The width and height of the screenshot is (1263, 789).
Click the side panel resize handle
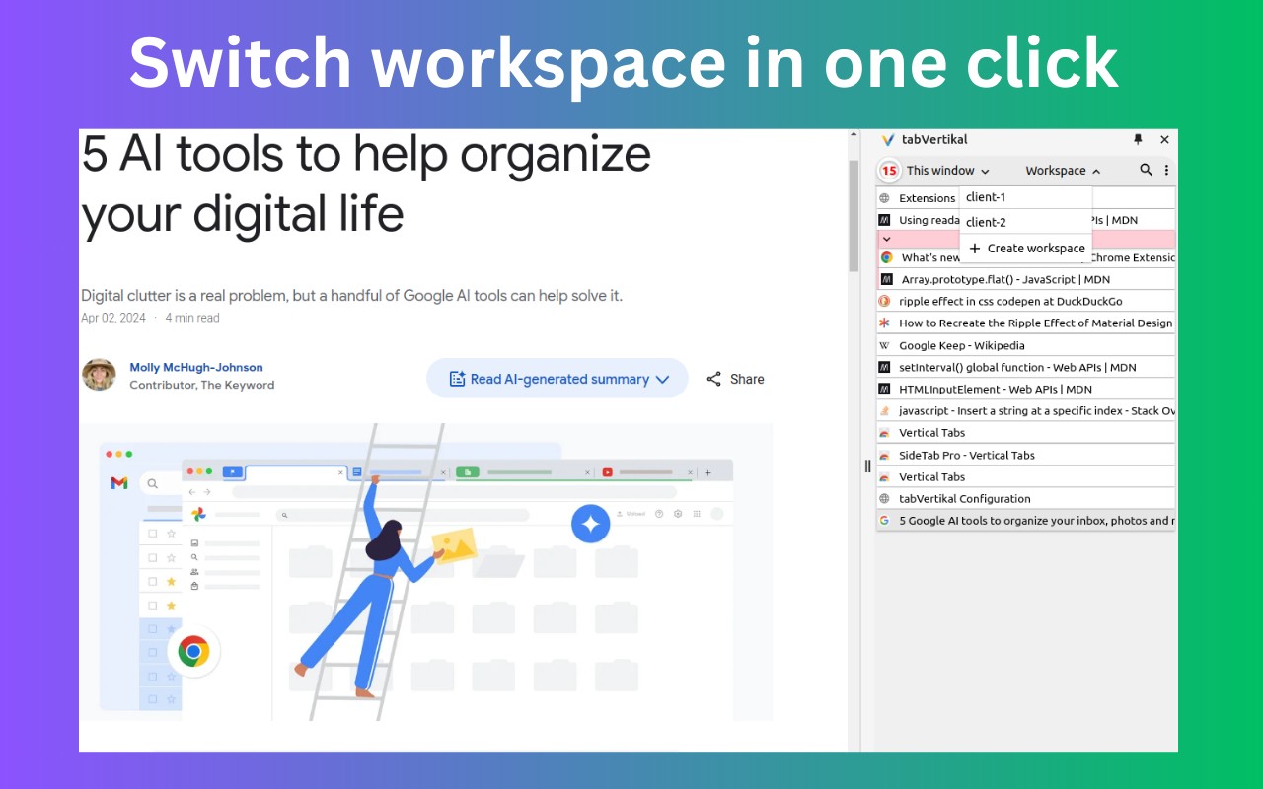tap(867, 466)
